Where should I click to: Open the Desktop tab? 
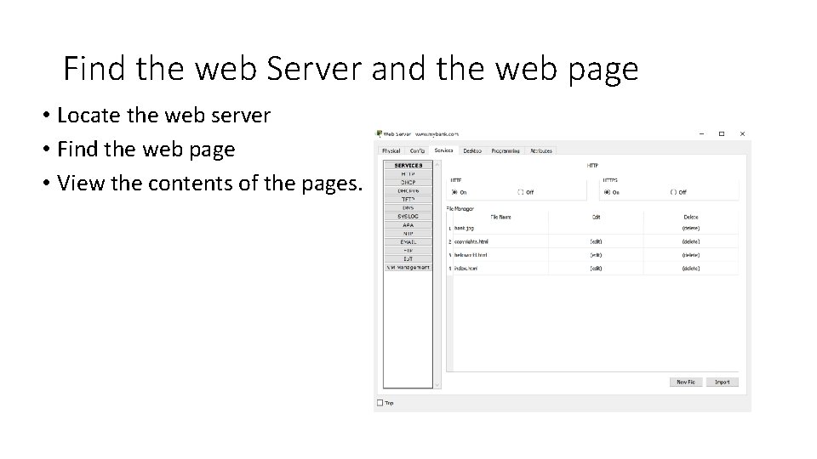click(472, 151)
